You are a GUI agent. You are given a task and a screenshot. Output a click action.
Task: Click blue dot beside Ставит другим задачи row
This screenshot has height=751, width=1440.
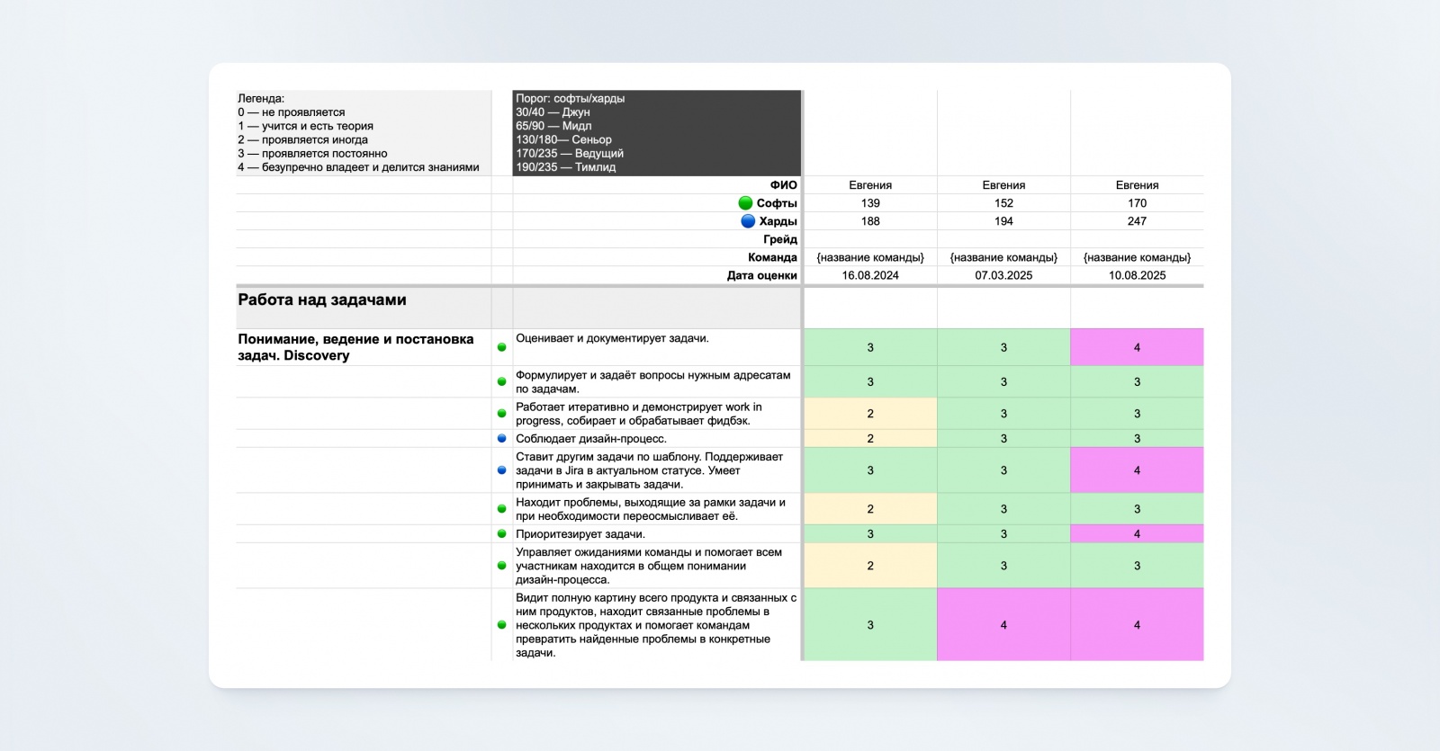502,470
